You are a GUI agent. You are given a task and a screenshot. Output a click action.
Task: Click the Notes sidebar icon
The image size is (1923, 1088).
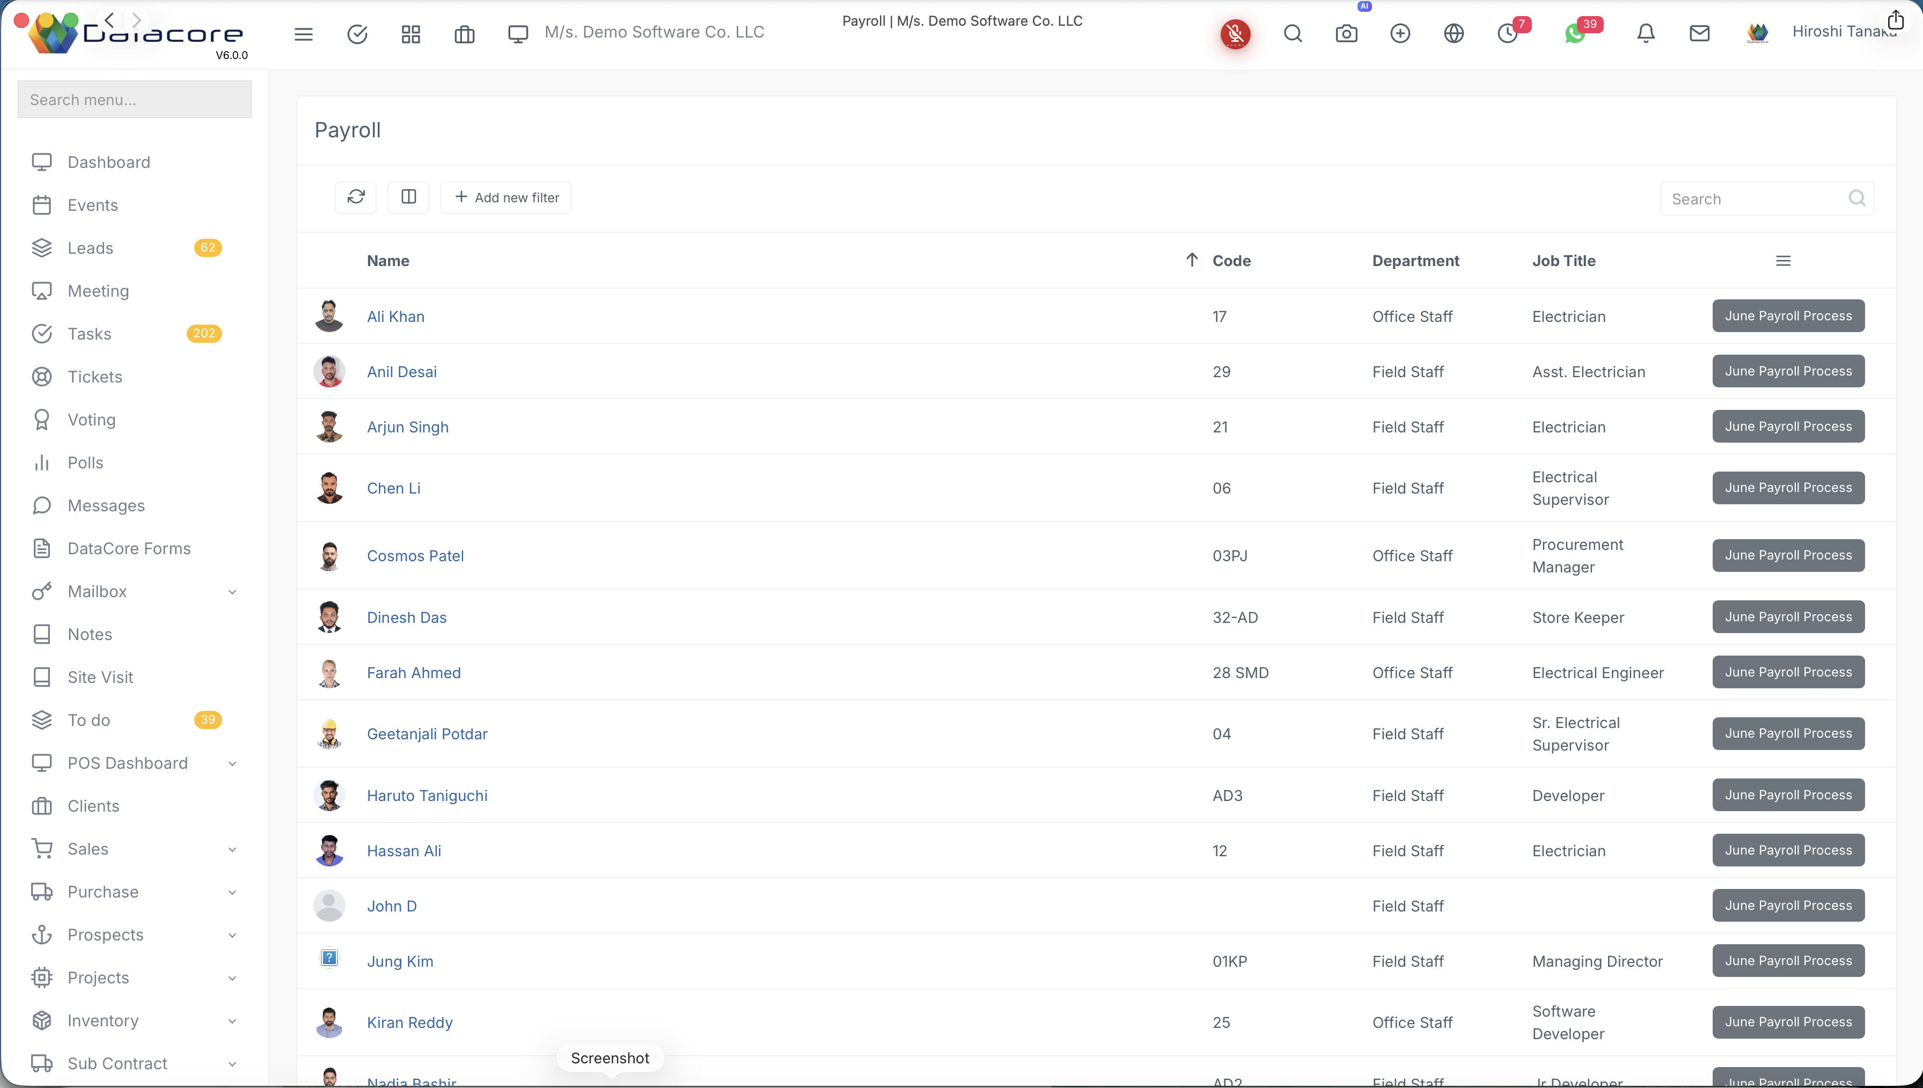coord(42,635)
